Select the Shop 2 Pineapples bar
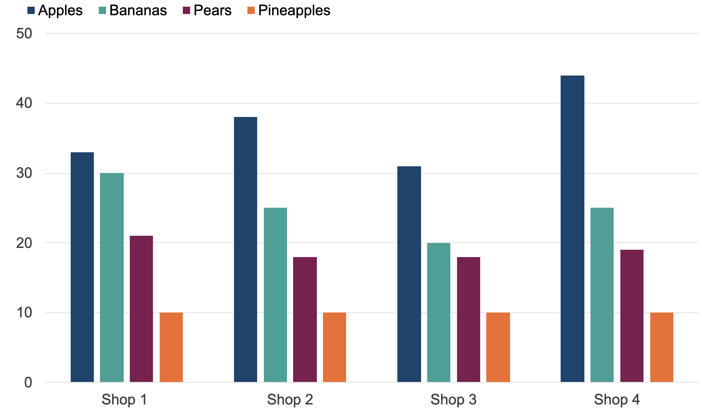This screenshot has width=702, height=413. pyautogui.click(x=335, y=347)
